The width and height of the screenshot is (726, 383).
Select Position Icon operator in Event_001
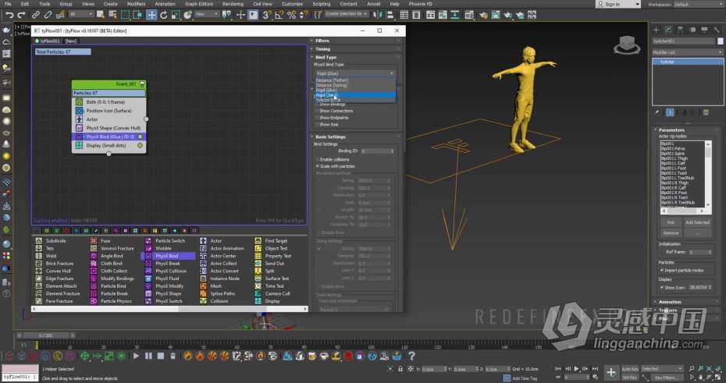[x=109, y=111]
